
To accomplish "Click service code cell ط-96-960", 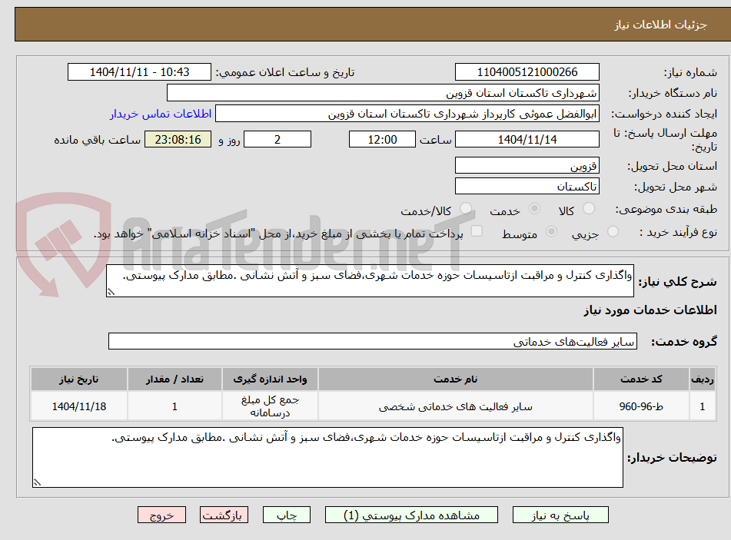I will (641, 406).
